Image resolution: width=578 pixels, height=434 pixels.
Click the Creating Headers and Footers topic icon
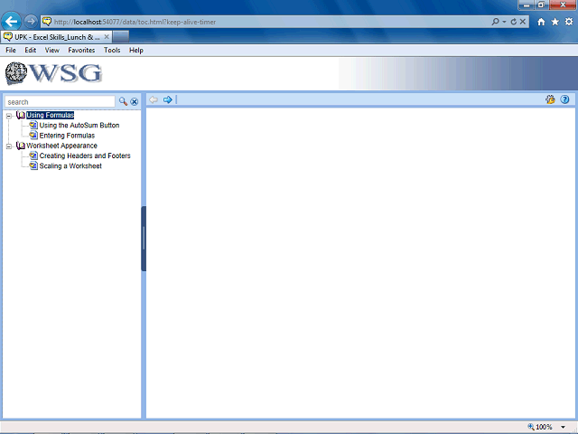33,156
